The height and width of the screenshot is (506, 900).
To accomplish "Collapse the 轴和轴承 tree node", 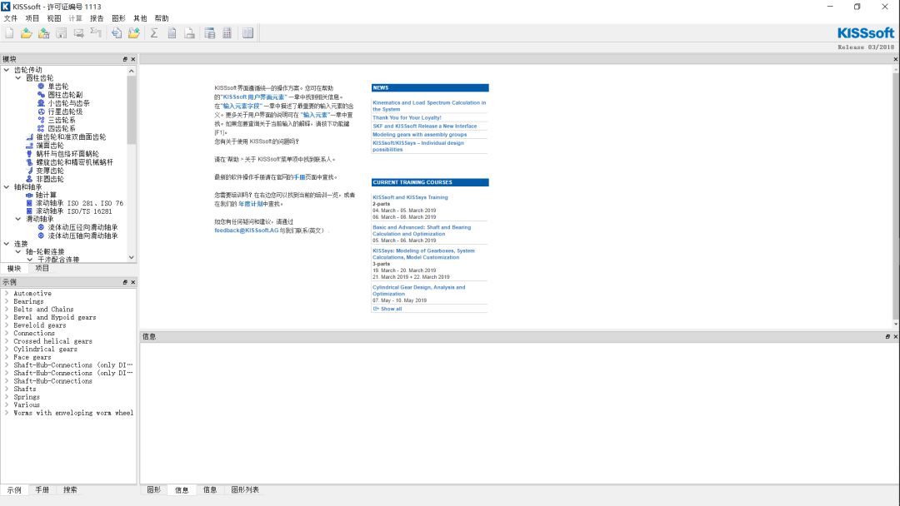I will (x=7, y=186).
